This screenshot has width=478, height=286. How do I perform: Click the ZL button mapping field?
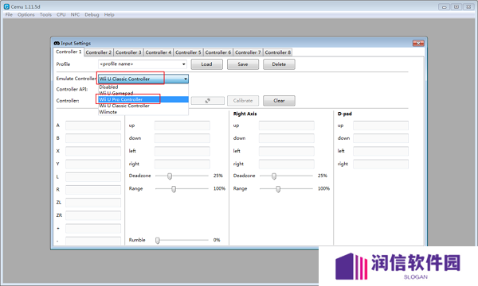point(93,203)
